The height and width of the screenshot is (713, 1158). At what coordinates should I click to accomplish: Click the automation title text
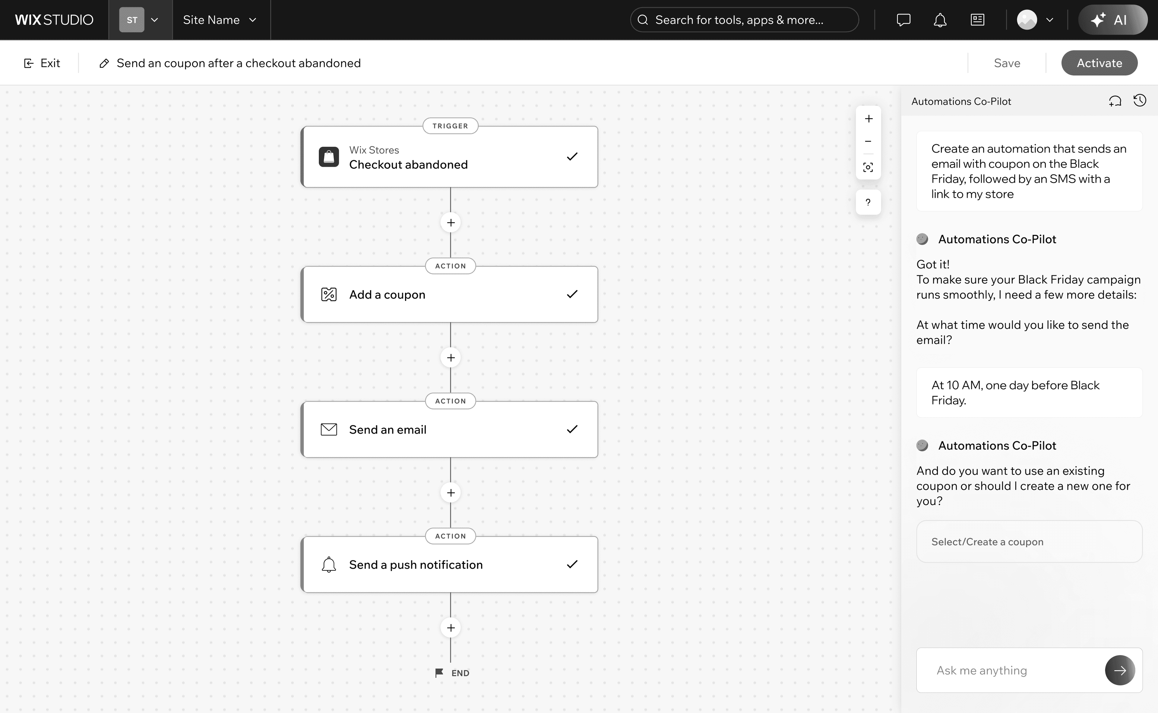click(239, 63)
